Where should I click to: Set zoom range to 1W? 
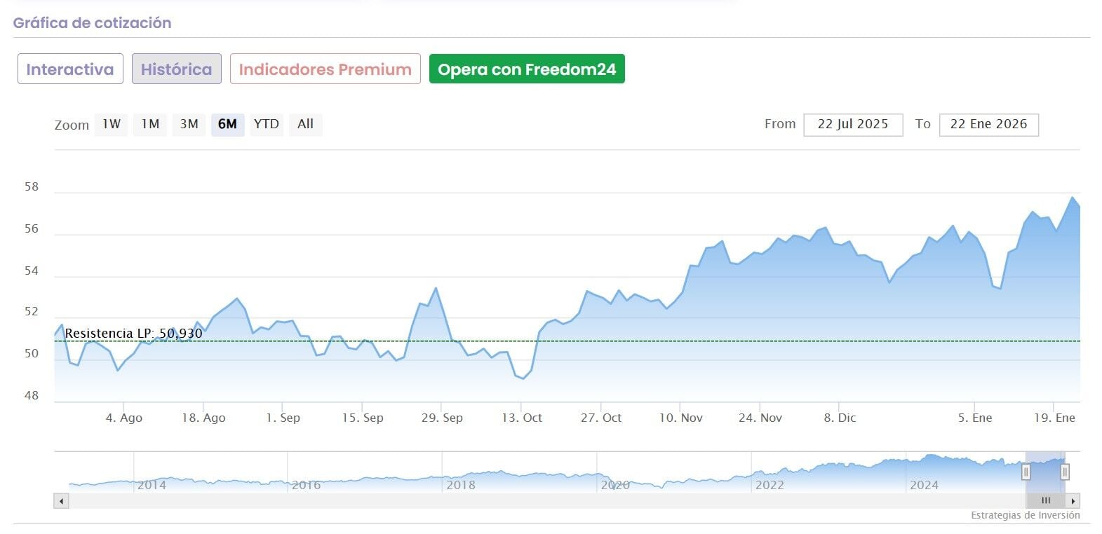[x=112, y=125]
